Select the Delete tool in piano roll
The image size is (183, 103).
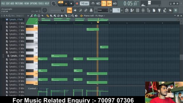[x=58, y=16]
